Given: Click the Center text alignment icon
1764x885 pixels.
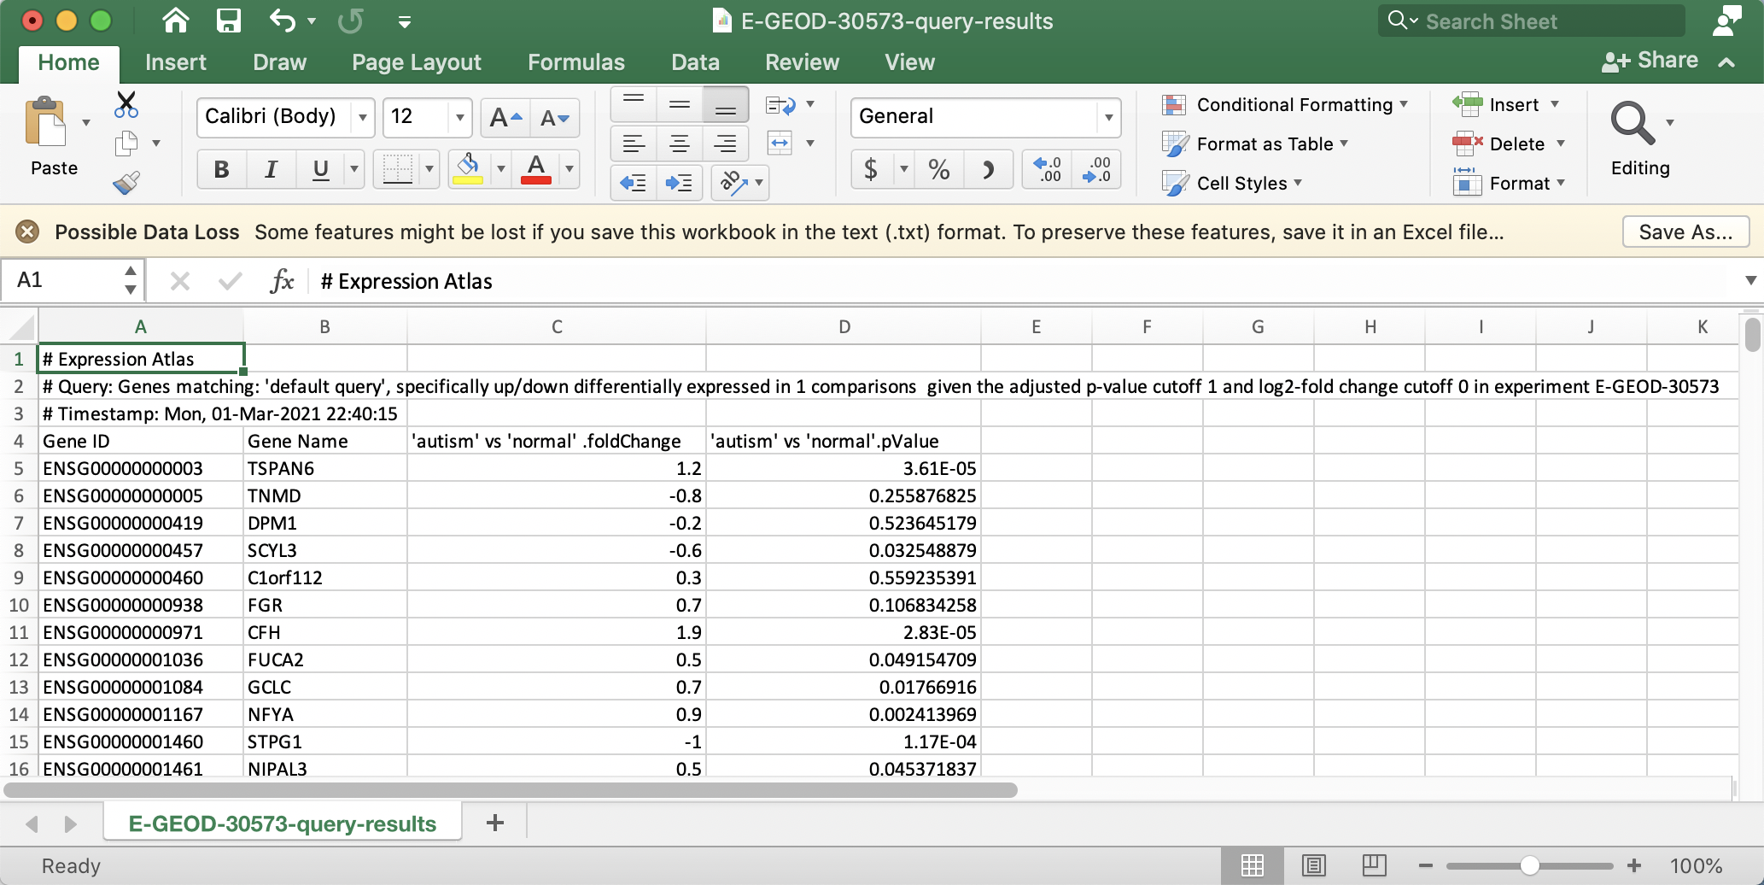Looking at the screenshot, I should click(679, 144).
